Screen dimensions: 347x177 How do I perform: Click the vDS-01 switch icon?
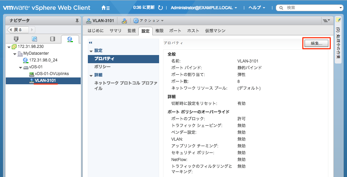point(26,67)
